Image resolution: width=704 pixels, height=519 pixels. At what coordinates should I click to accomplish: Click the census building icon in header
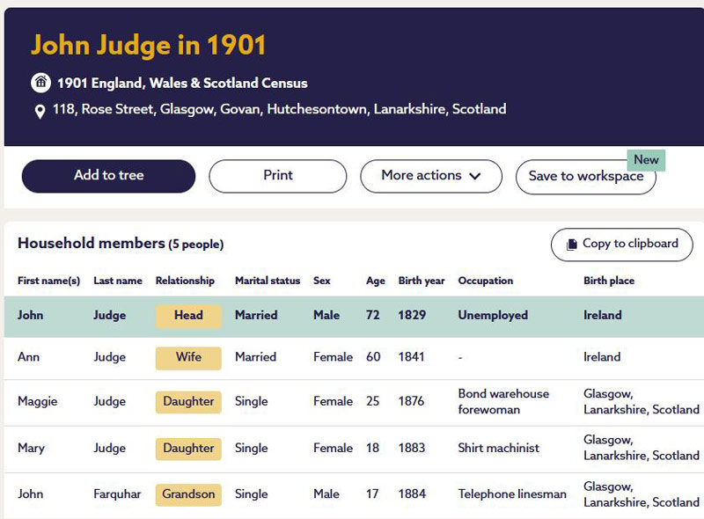(40, 83)
